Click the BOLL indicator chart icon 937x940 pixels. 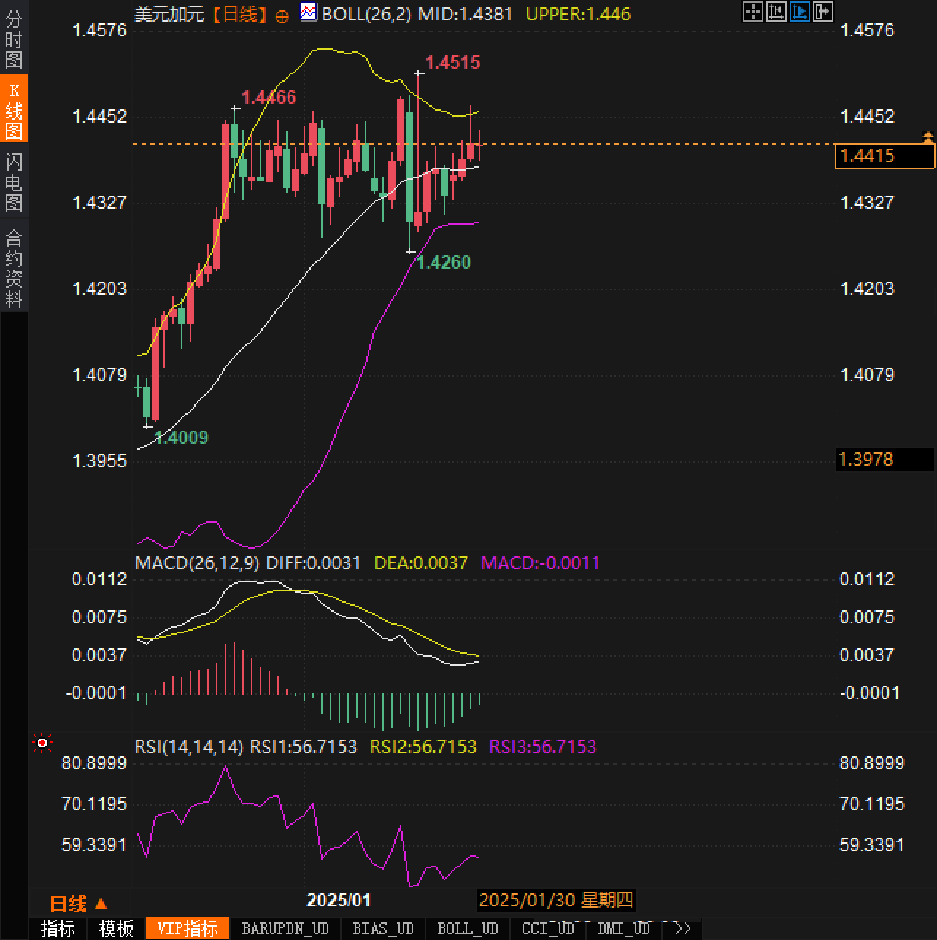[309, 12]
